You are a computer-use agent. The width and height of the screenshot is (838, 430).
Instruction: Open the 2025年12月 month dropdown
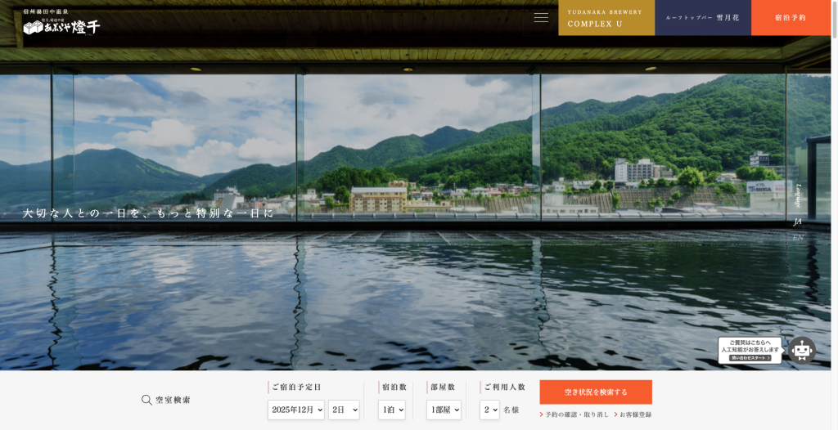295,410
